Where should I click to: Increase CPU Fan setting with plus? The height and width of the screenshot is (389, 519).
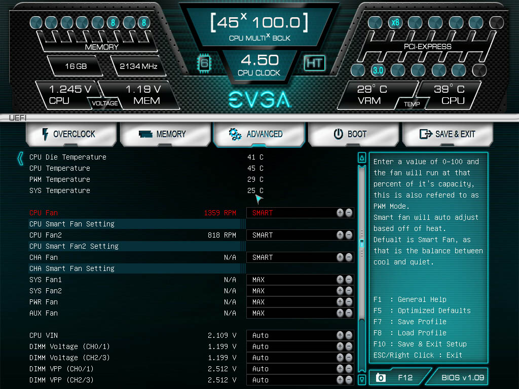coord(340,213)
